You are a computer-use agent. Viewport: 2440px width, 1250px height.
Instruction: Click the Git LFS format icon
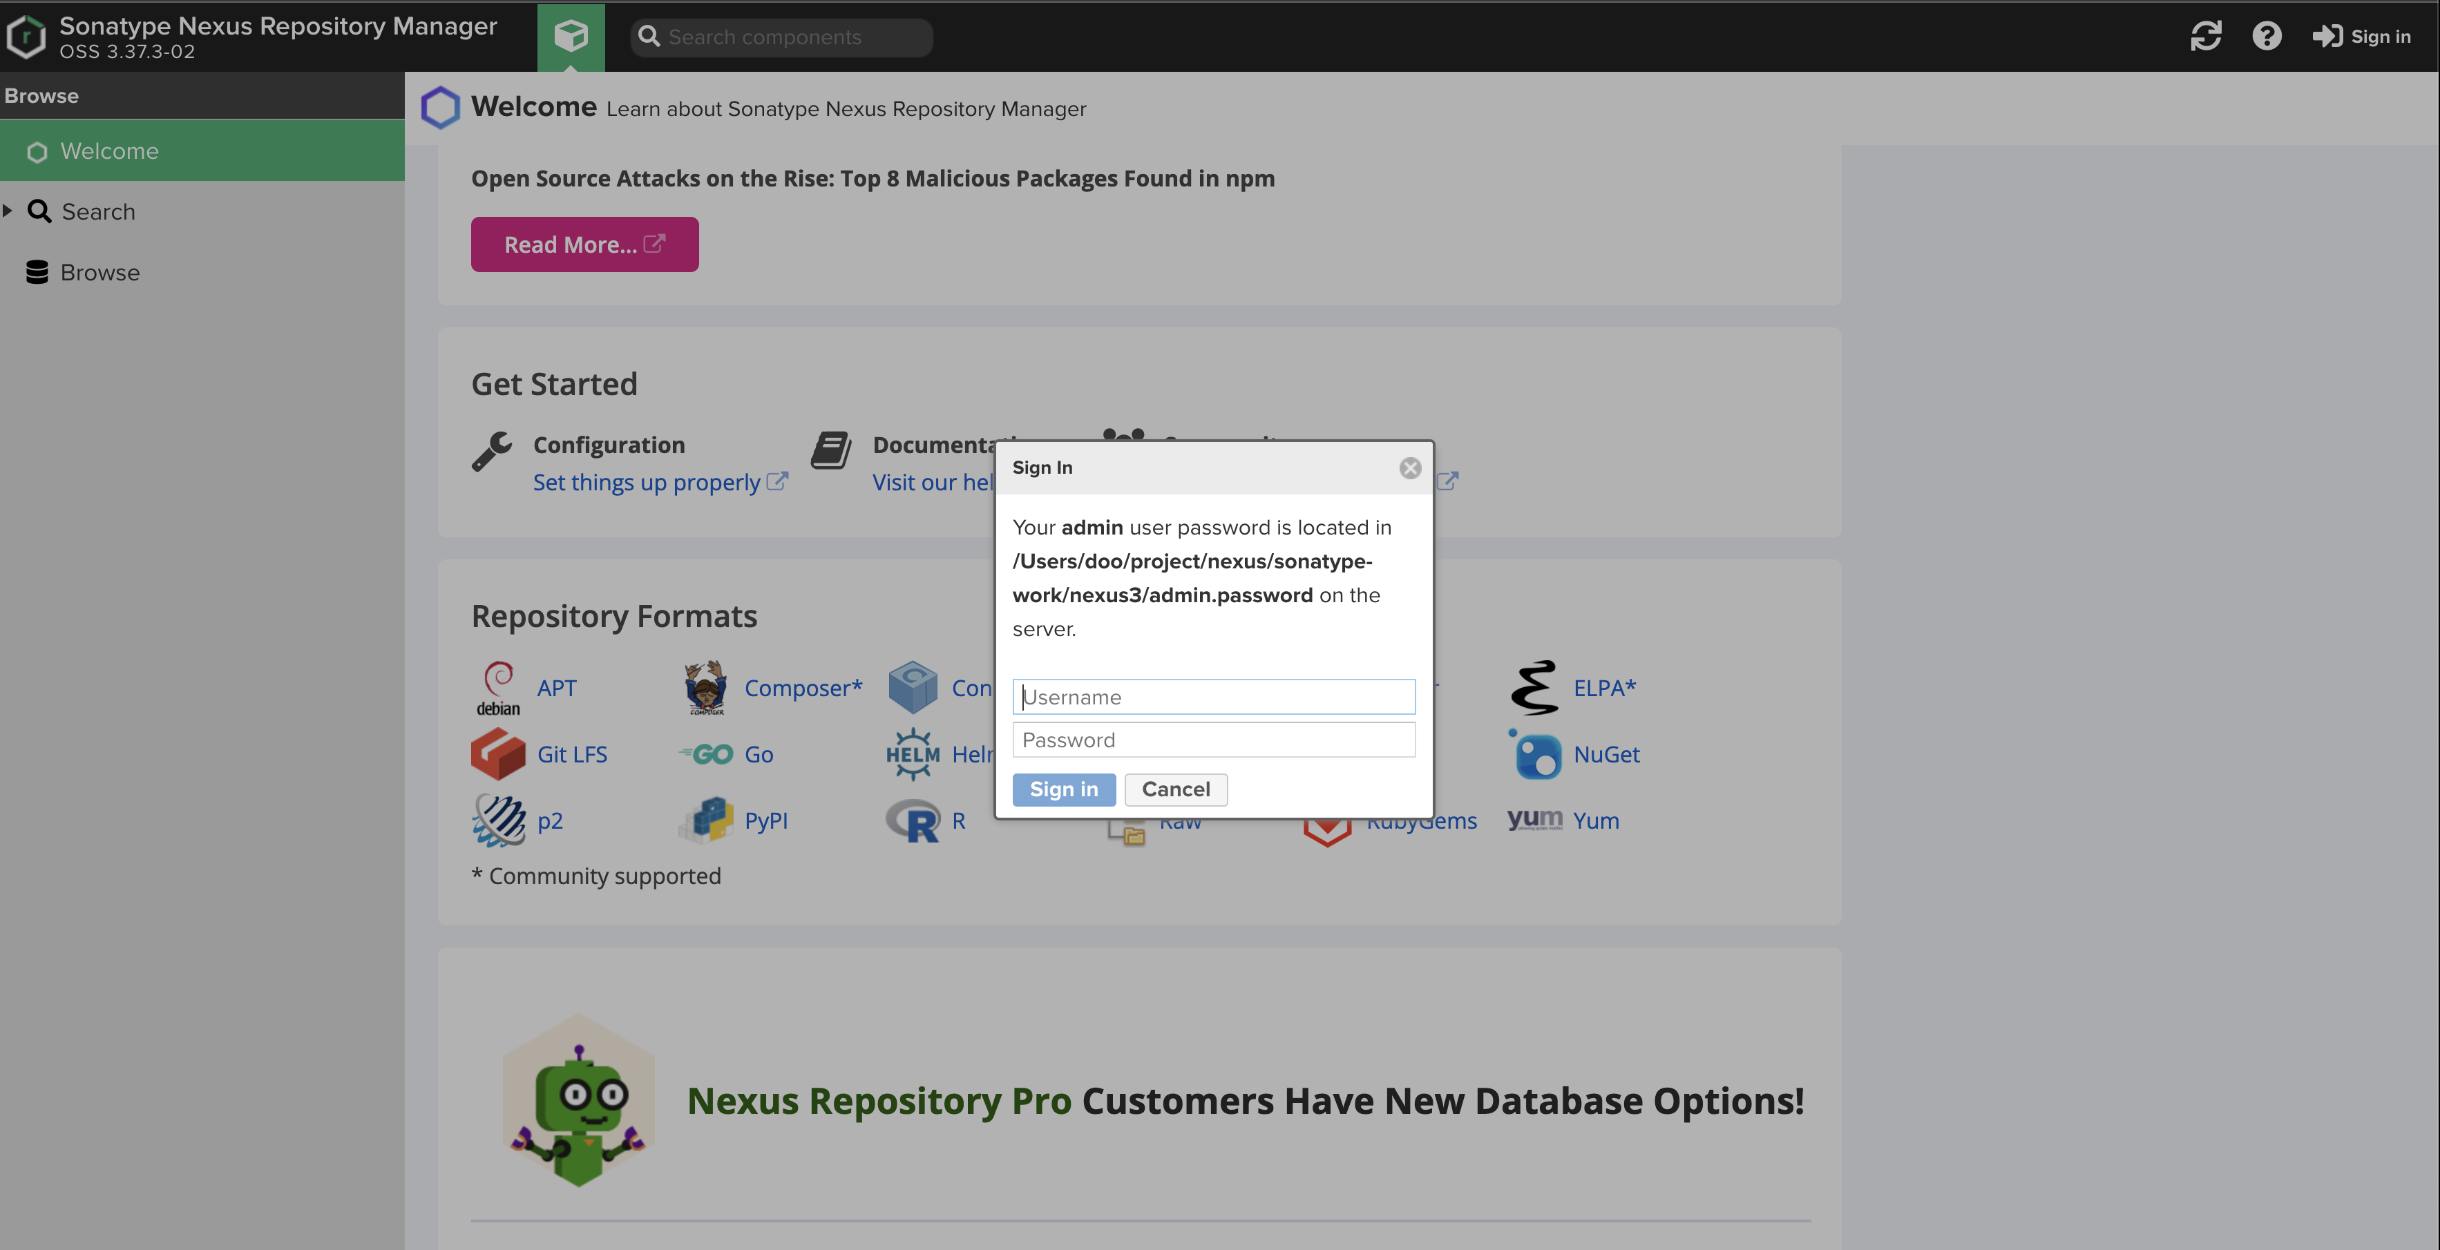click(x=498, y=755)
